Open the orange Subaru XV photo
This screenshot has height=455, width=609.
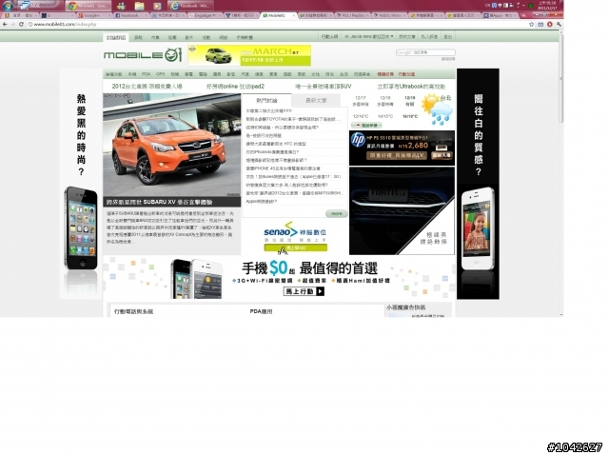click(x=171, y=145)
